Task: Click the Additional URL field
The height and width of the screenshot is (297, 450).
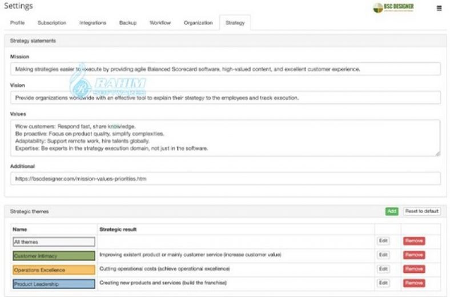Action: (x=226, y=179)
